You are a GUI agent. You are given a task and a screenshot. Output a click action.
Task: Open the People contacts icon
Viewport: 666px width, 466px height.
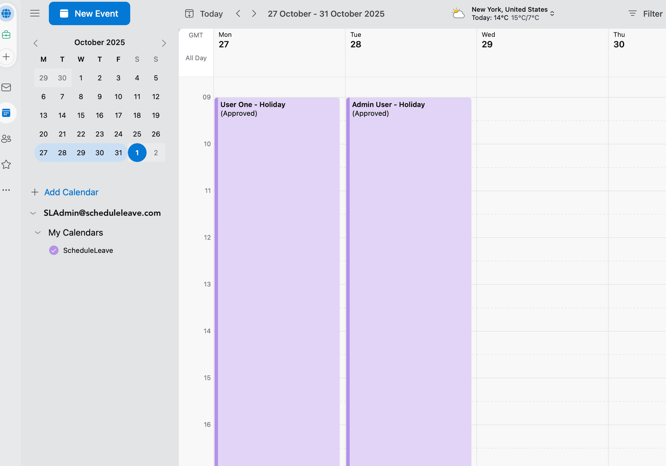click(6, 139)
